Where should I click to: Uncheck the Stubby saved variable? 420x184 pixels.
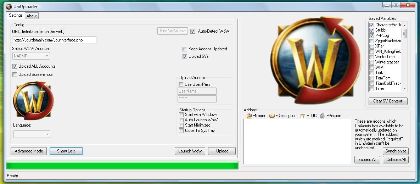371,30
